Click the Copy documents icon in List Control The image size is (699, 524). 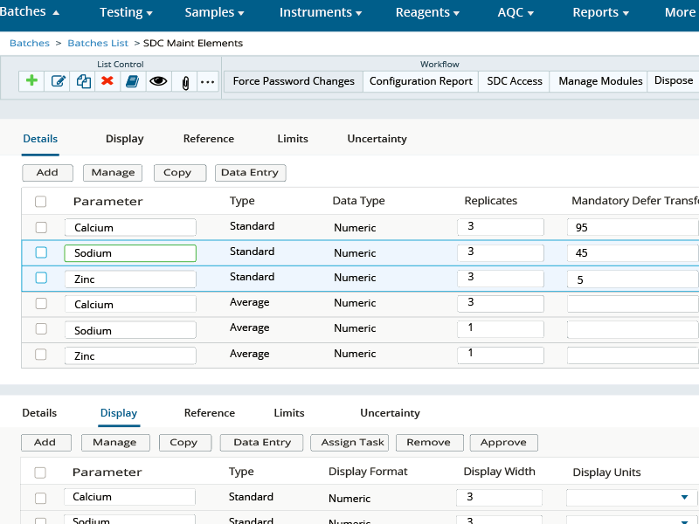pos(84,81)
